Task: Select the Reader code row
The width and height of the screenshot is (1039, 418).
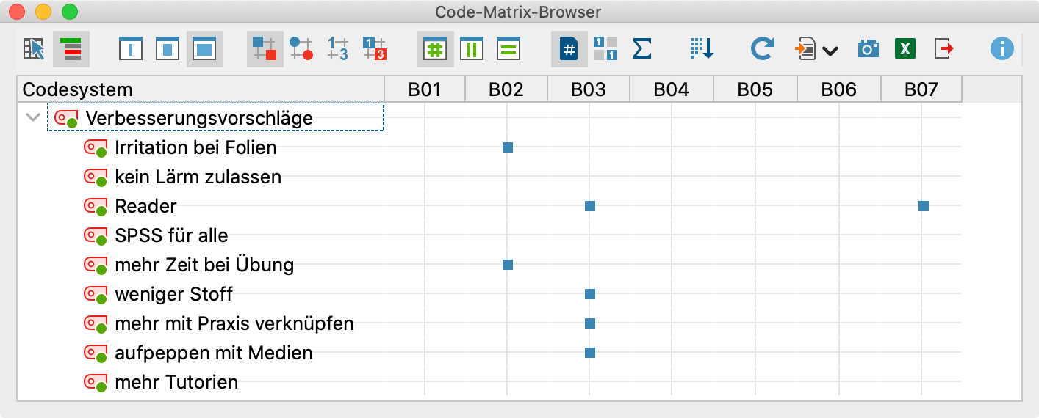Action: pyautogui.click(x=145, y=206)
